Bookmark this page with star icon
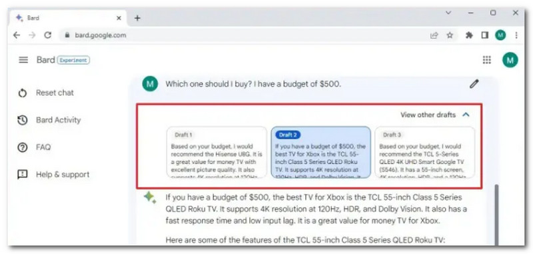This screenshot has width=533, height=254. click(450, 35)
